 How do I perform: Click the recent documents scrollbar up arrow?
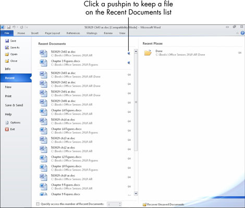click(136, 51)
